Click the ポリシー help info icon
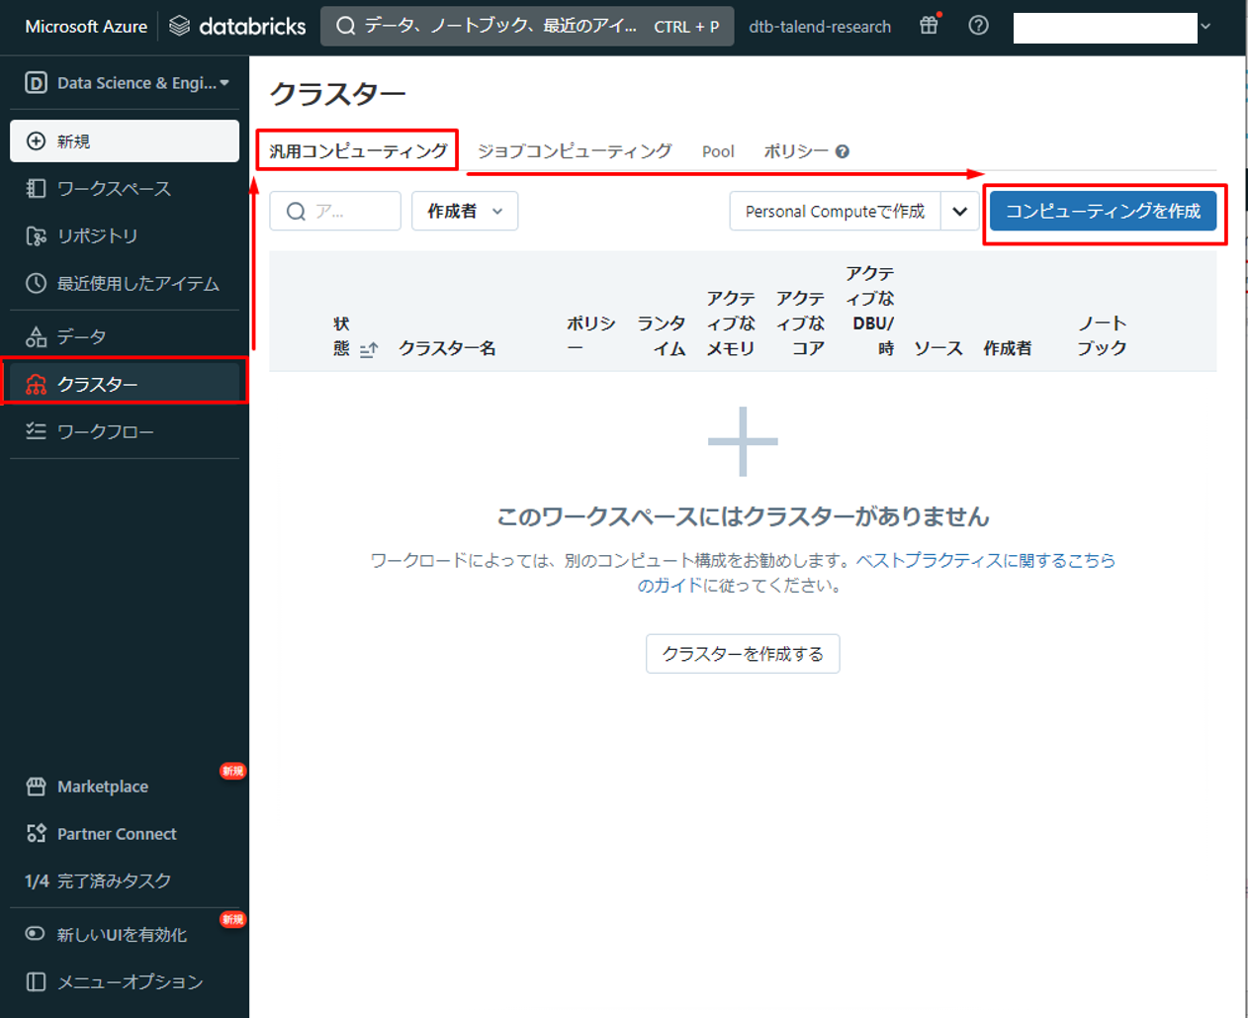Image resolution: width=1248 pixels, height=1018 pixels. point(843,151)
